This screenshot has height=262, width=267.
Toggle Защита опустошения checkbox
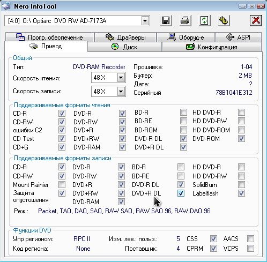[62, 193]
